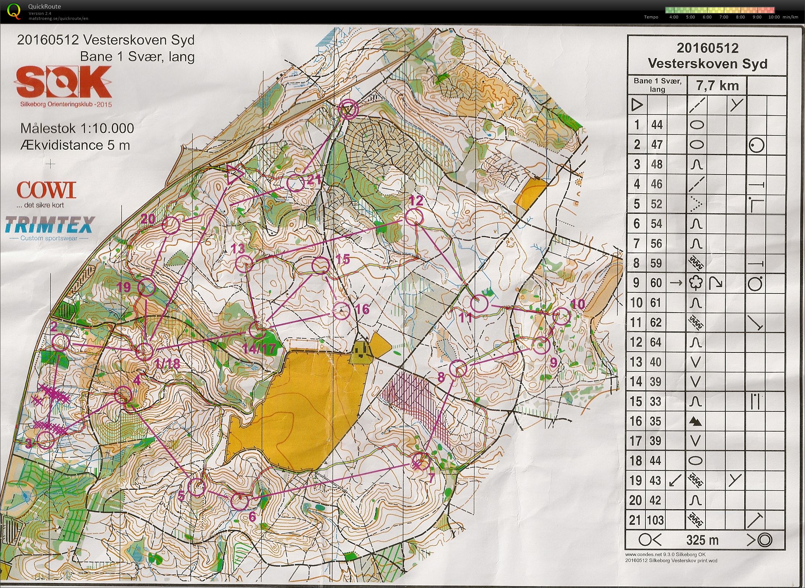Screen dimensions: 805x588
Task: Click the 7:00 tempo scale label
Action: (724, 17)
